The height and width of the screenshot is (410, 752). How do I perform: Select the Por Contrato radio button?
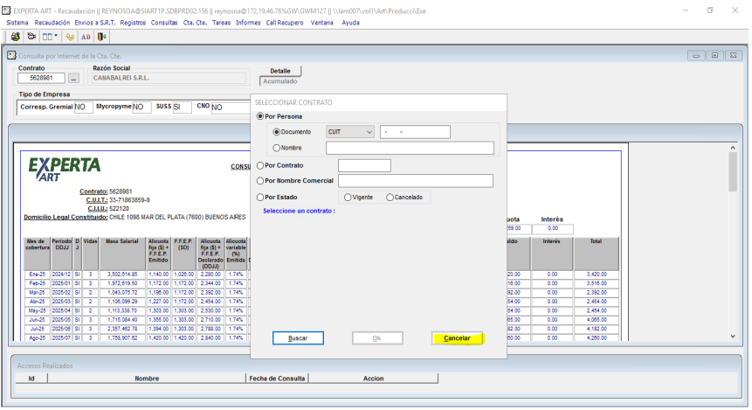pos(260,165)
